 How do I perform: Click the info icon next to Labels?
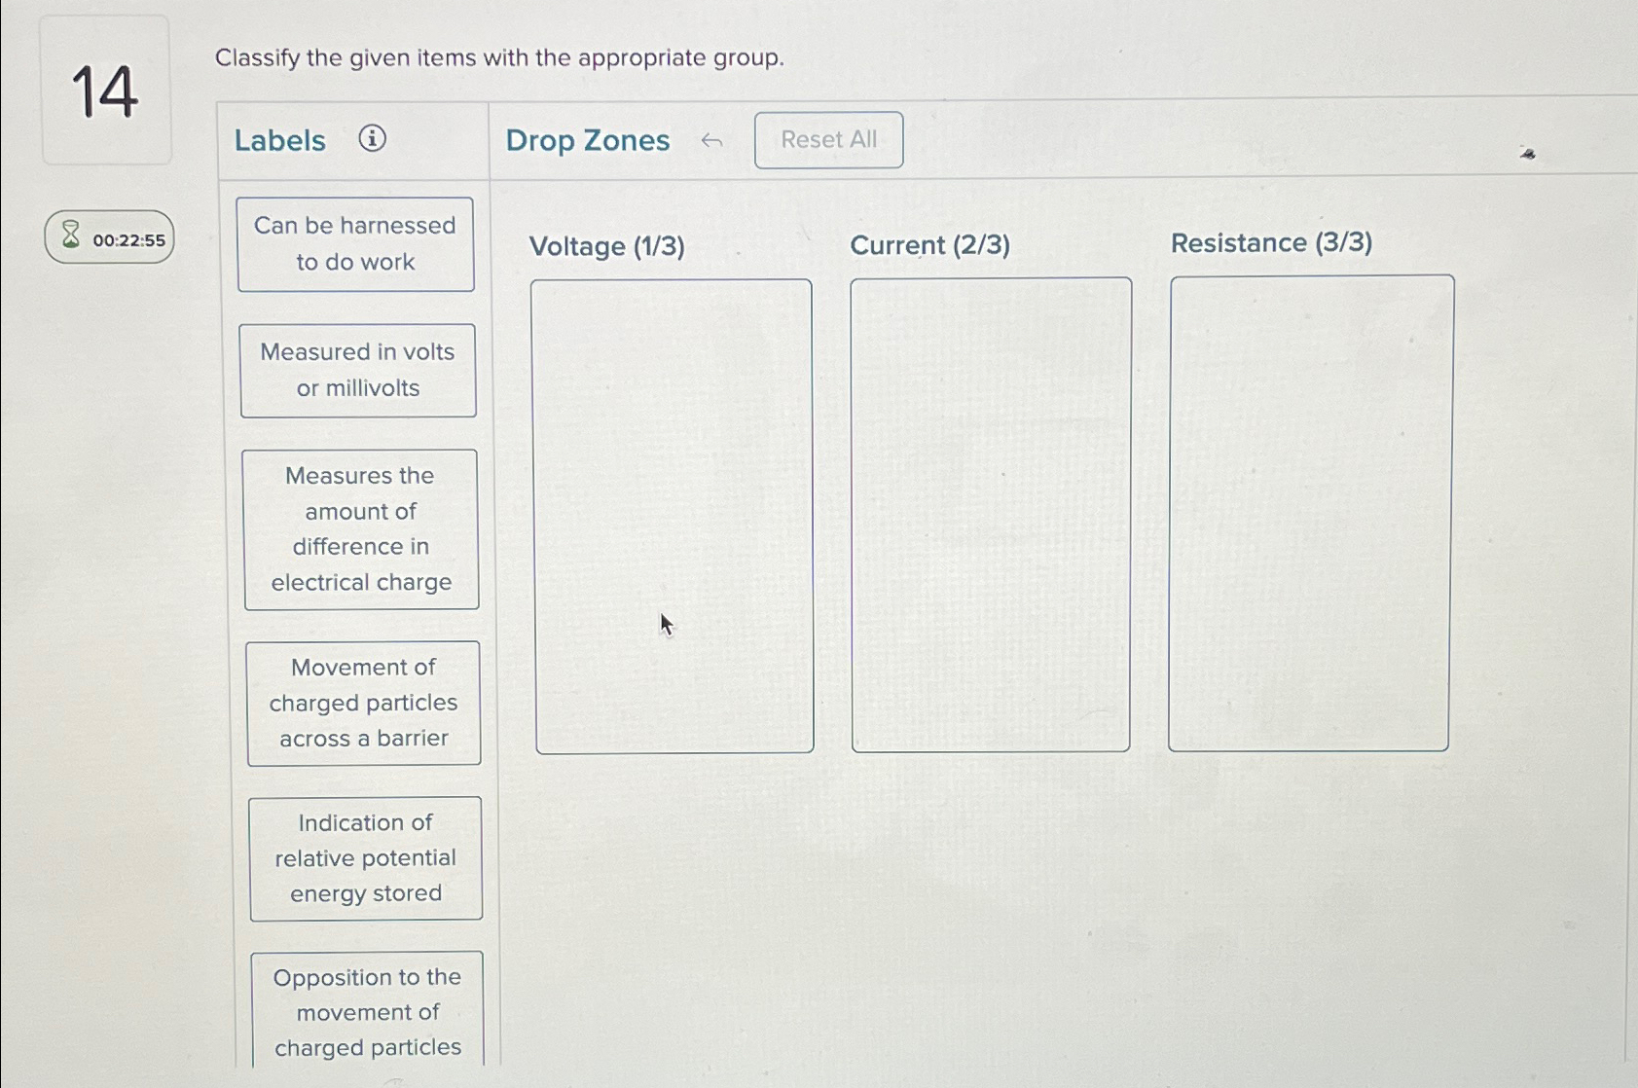pyautogui.click(x=375, y=140)
